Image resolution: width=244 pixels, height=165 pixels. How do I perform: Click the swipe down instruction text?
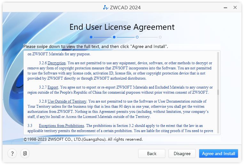click(x=96, y=47)
